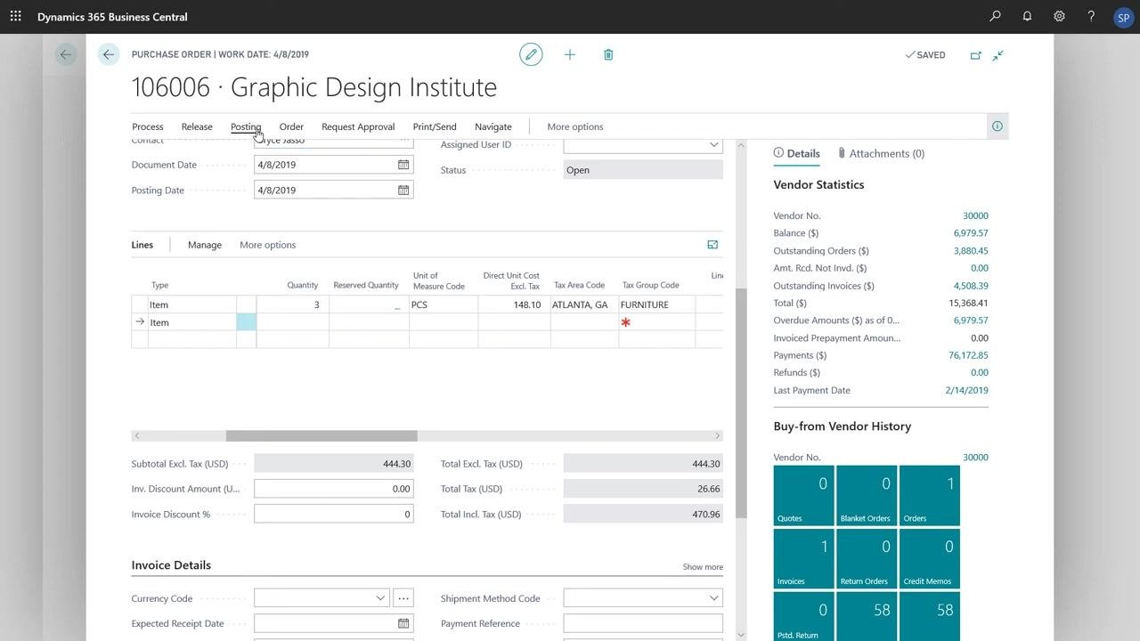1140x641 pixels.
Task: Click the Inv. Discount Amount field
Action: [x=333, y=489]
